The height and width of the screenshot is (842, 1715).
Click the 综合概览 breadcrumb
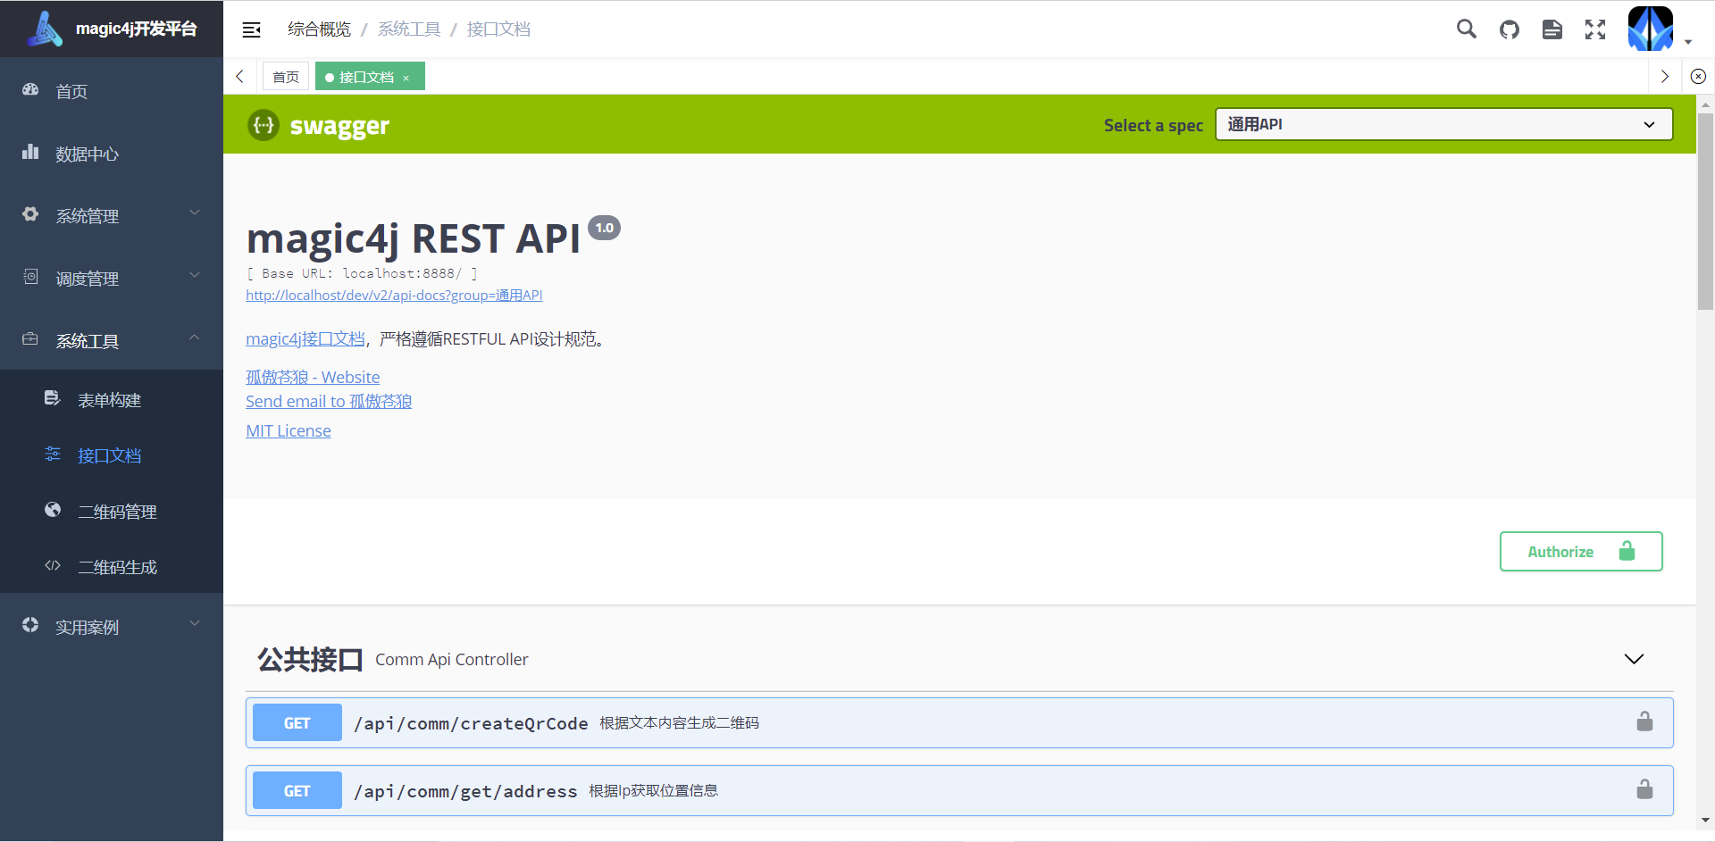[319, 29]
